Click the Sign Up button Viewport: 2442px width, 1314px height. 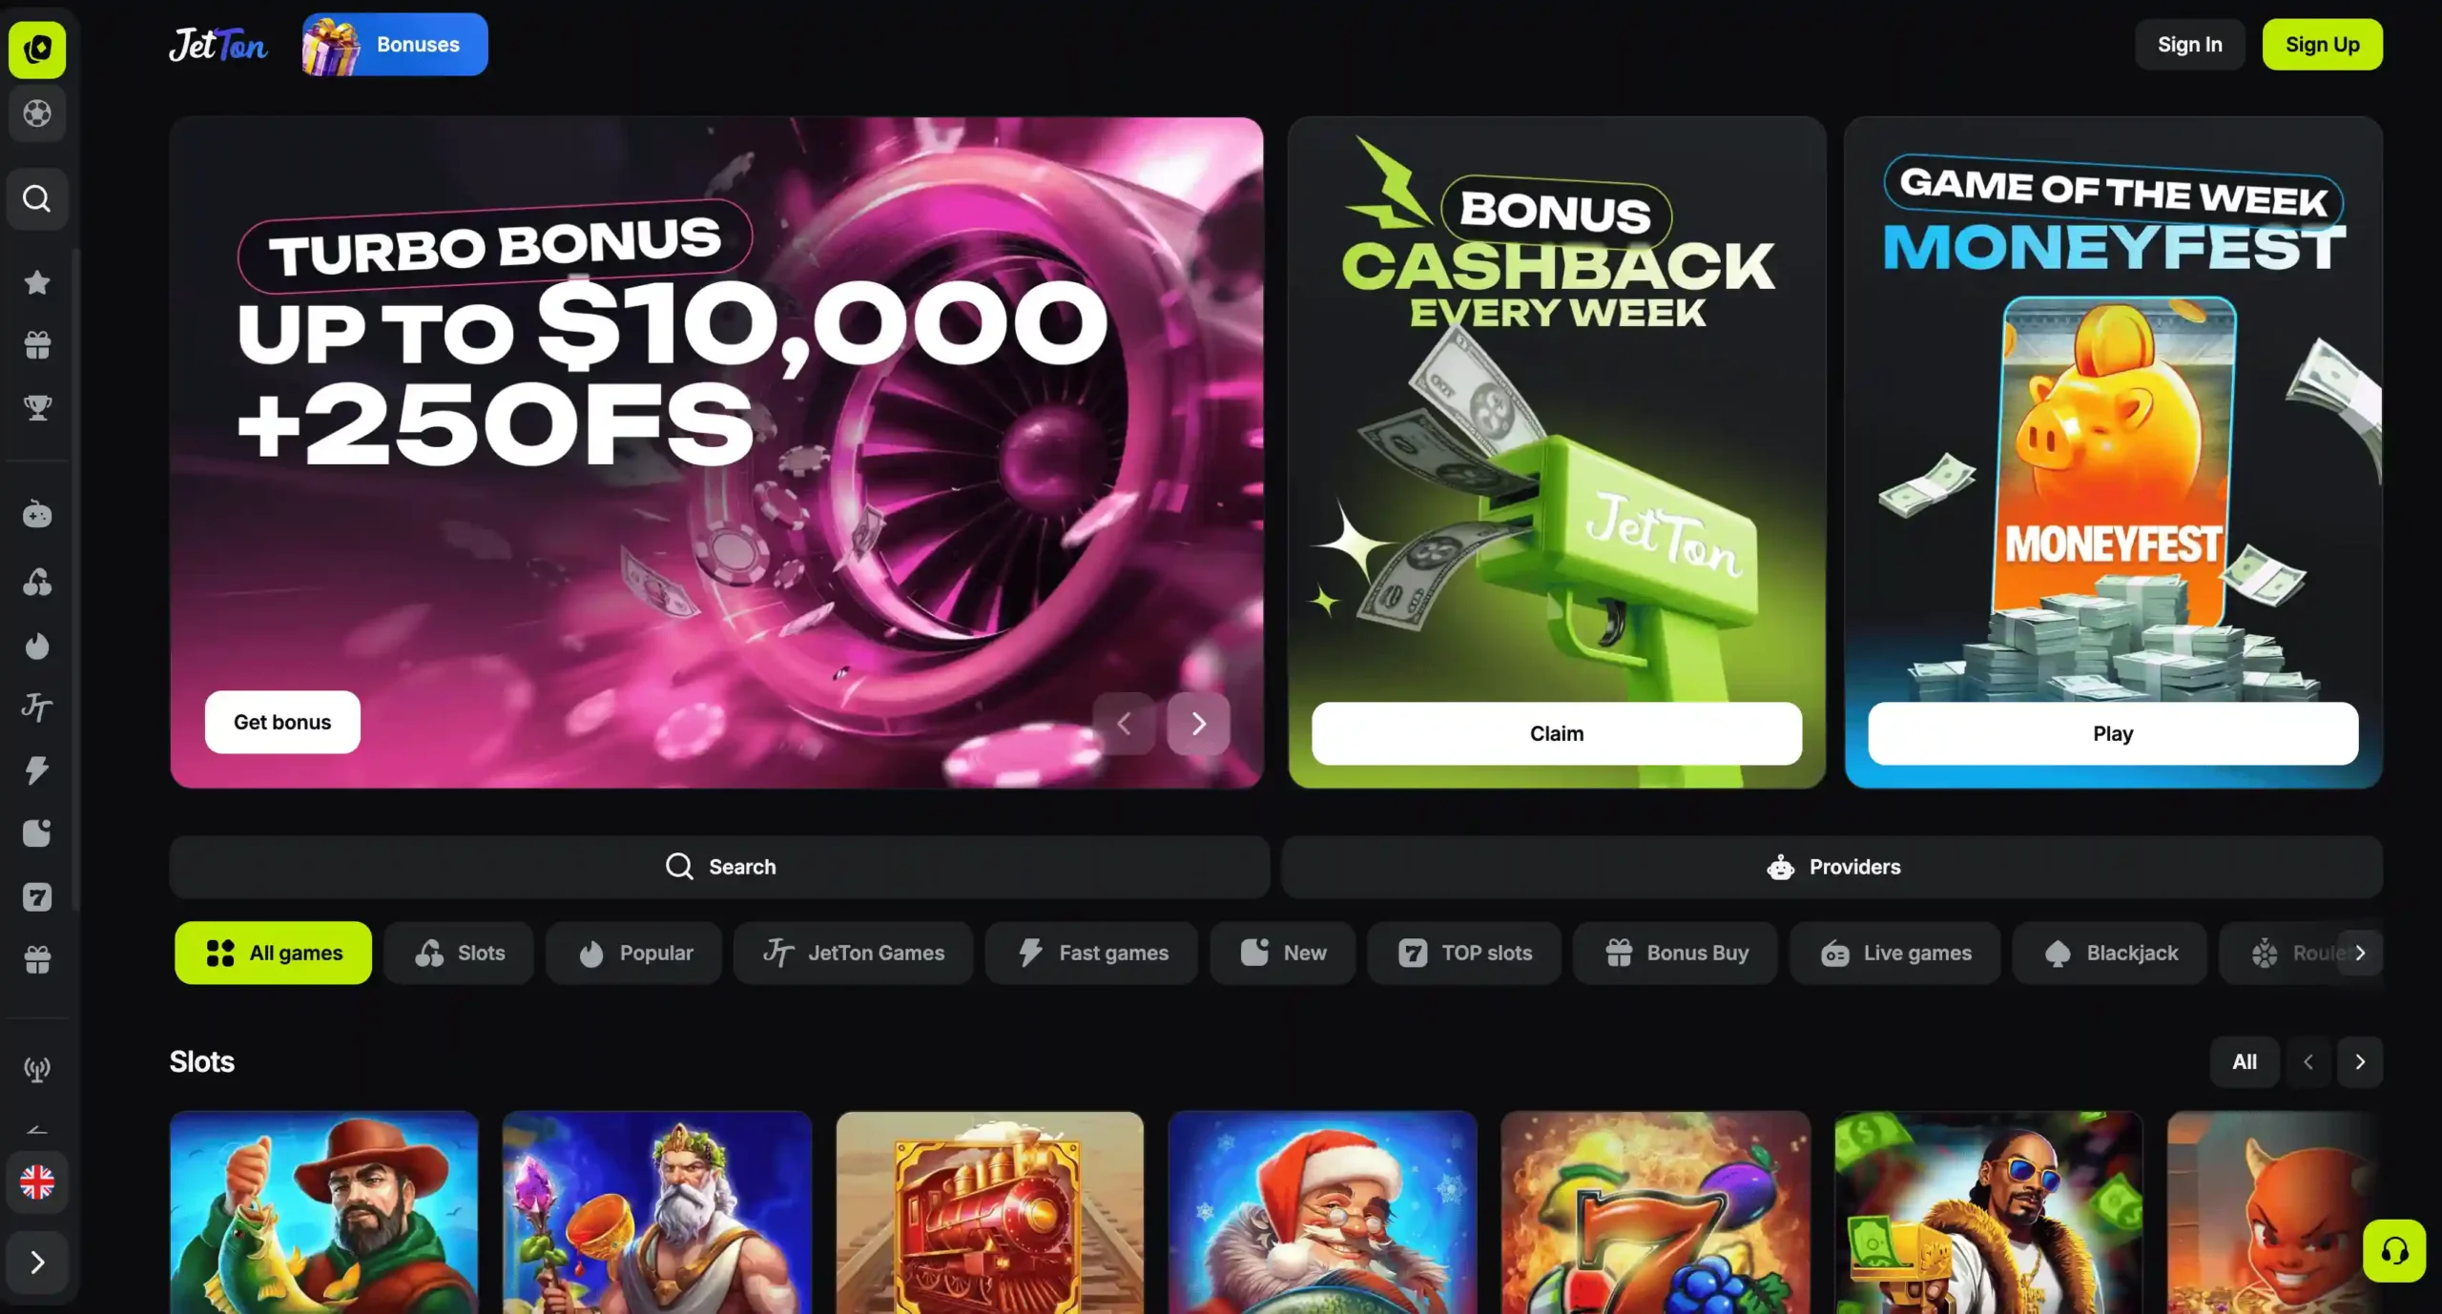tap(2322, 44)
